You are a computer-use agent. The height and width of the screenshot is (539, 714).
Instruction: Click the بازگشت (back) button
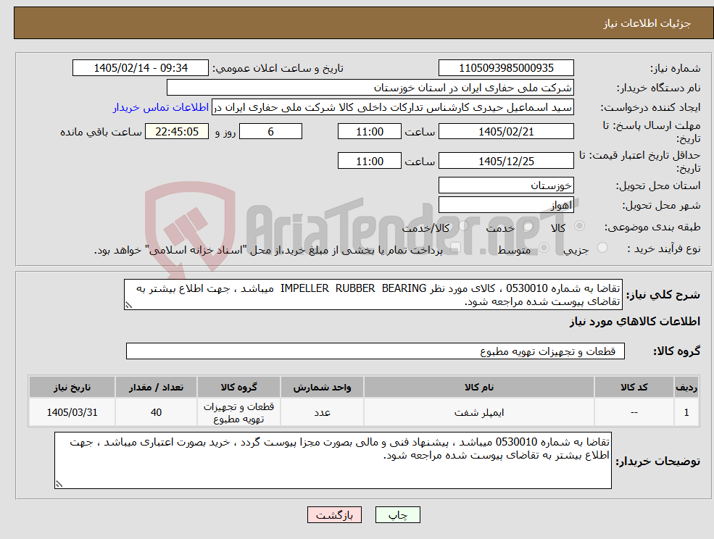click(x=334, y=515)
